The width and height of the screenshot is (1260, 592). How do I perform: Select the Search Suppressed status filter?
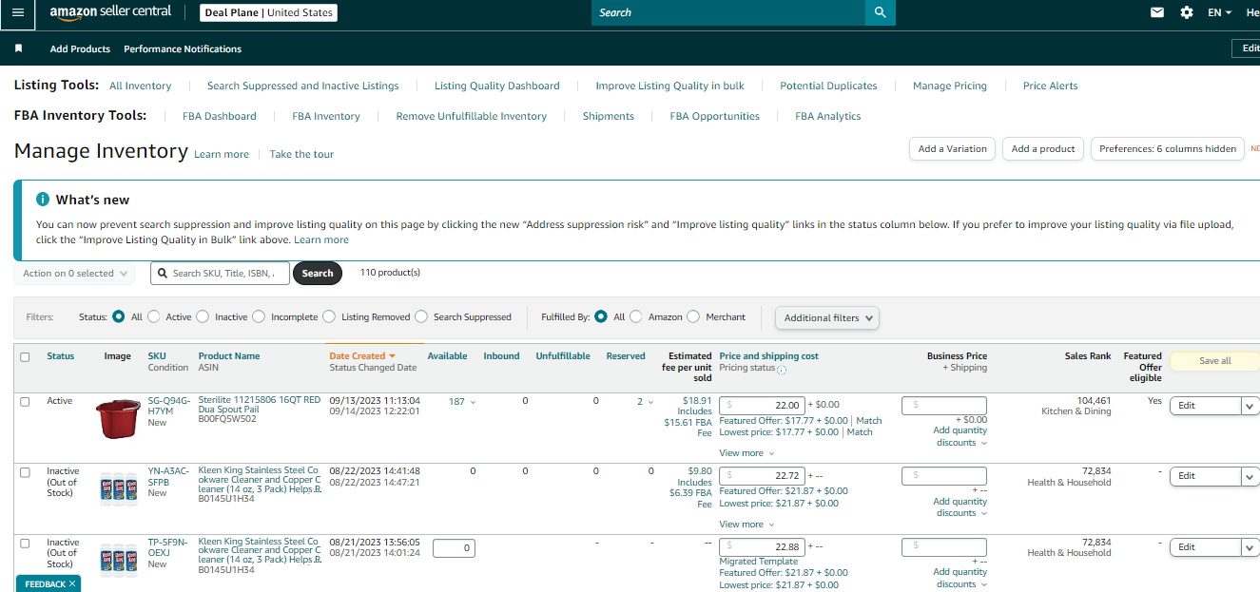tap(421, 316)
